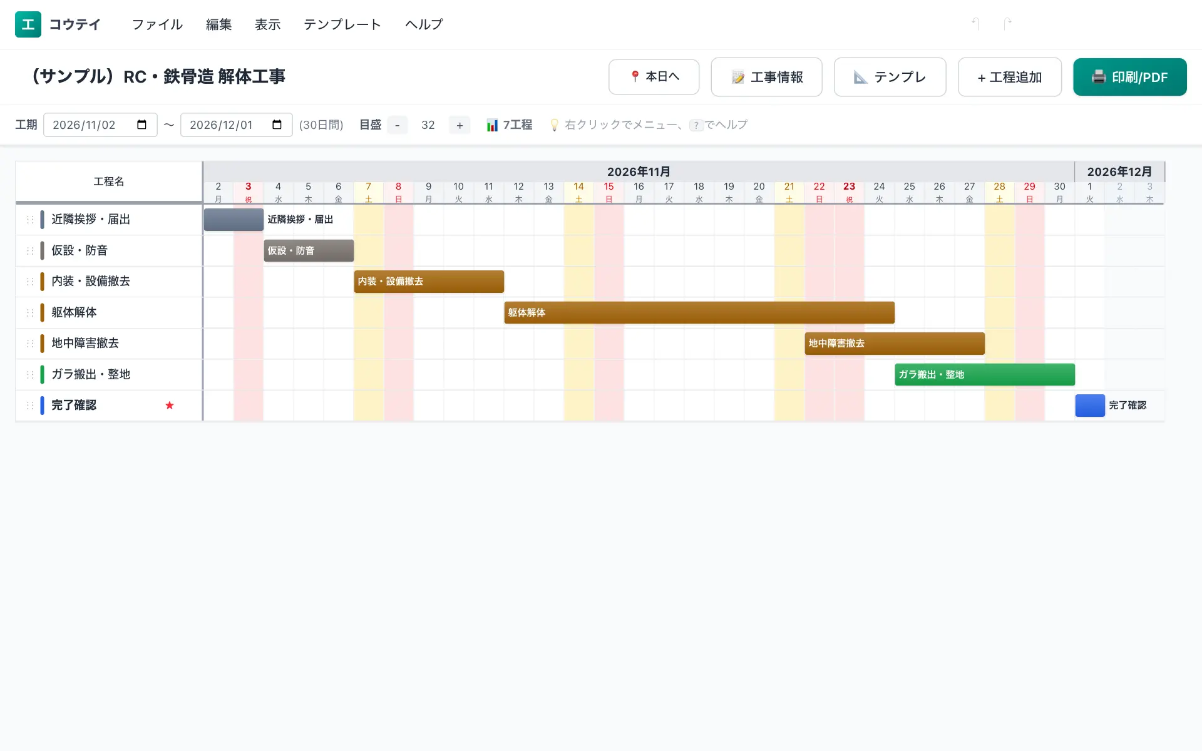Open 工事情報 dialog button

coord(766,77)
